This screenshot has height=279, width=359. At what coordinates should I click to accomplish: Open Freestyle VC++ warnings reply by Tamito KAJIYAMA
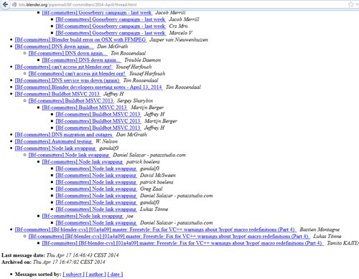pos(183,243)
